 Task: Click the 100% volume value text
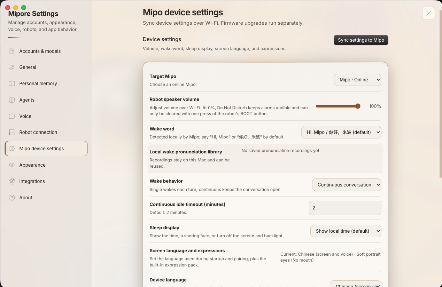375,106
